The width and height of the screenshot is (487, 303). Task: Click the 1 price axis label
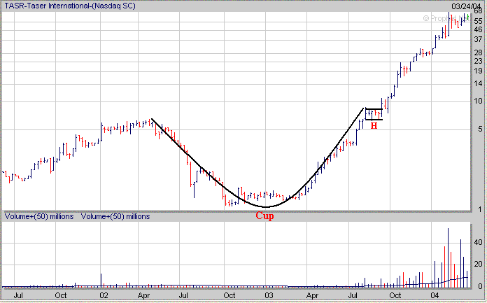(x=481, y=210)
